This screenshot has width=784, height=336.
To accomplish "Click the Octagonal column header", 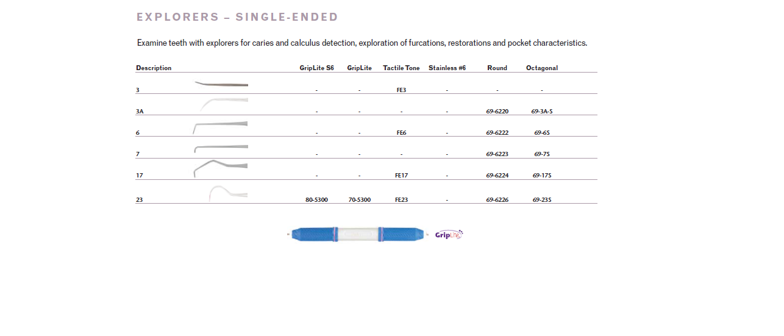I will 541,68.
